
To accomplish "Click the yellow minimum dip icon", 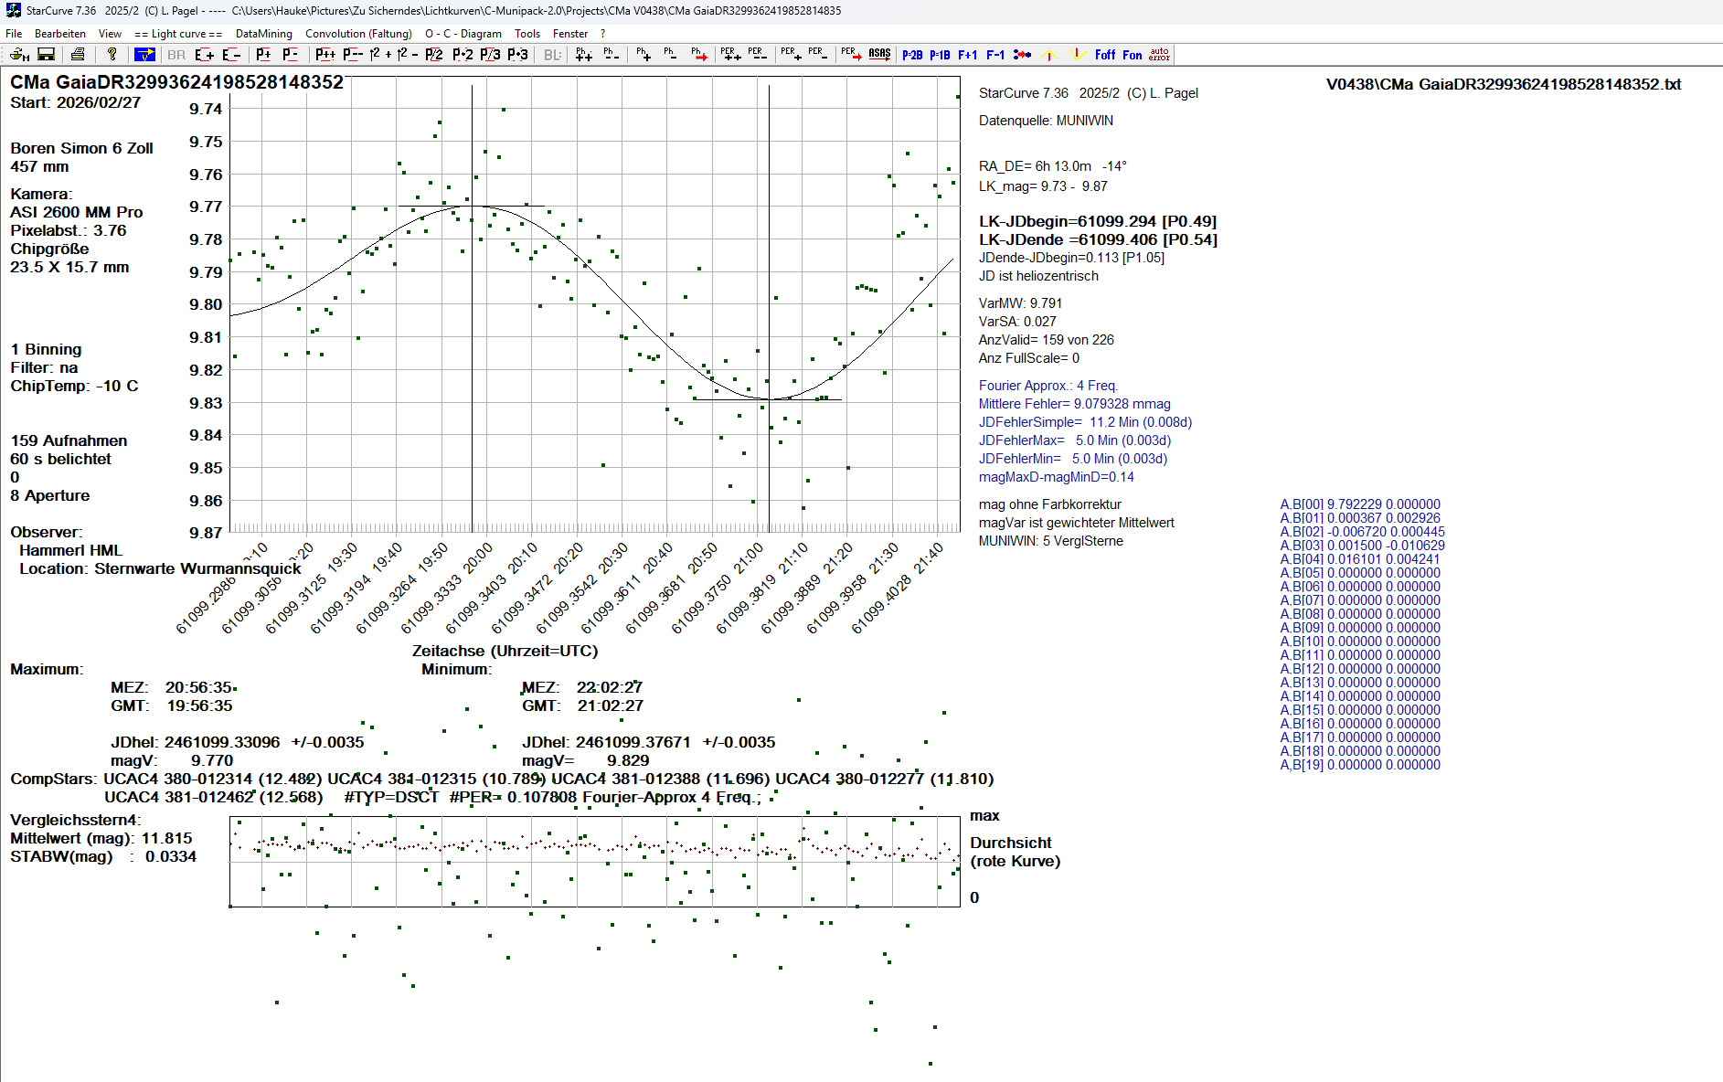I will pyautogui.click(x=1077, y=55).
